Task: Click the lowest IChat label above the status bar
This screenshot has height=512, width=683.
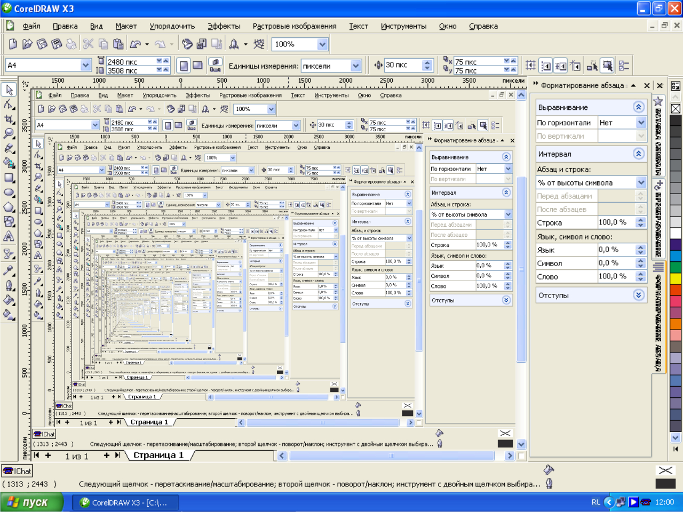Action: (x=17, y=471)
